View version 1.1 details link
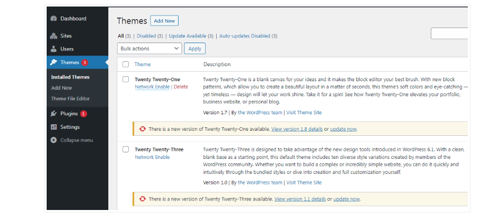Screen dimensions: 495x217 (300, 199)
